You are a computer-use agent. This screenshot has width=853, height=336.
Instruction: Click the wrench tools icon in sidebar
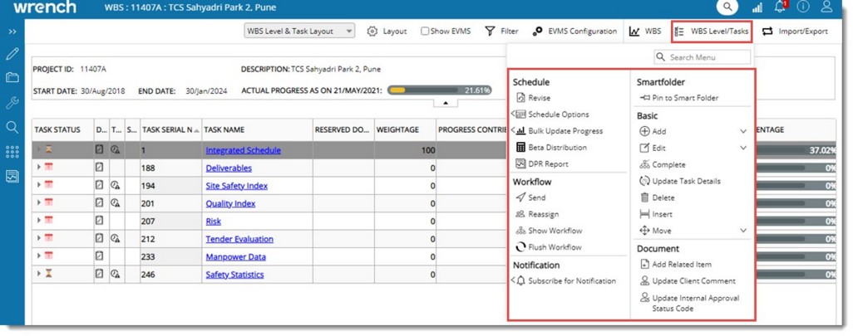(12, 103)
